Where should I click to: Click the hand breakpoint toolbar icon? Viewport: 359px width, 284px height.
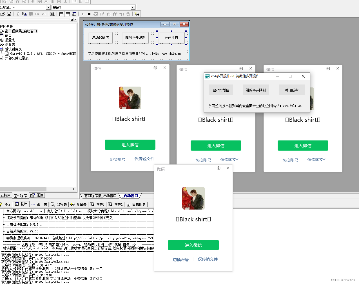click(x=128, y=14)
